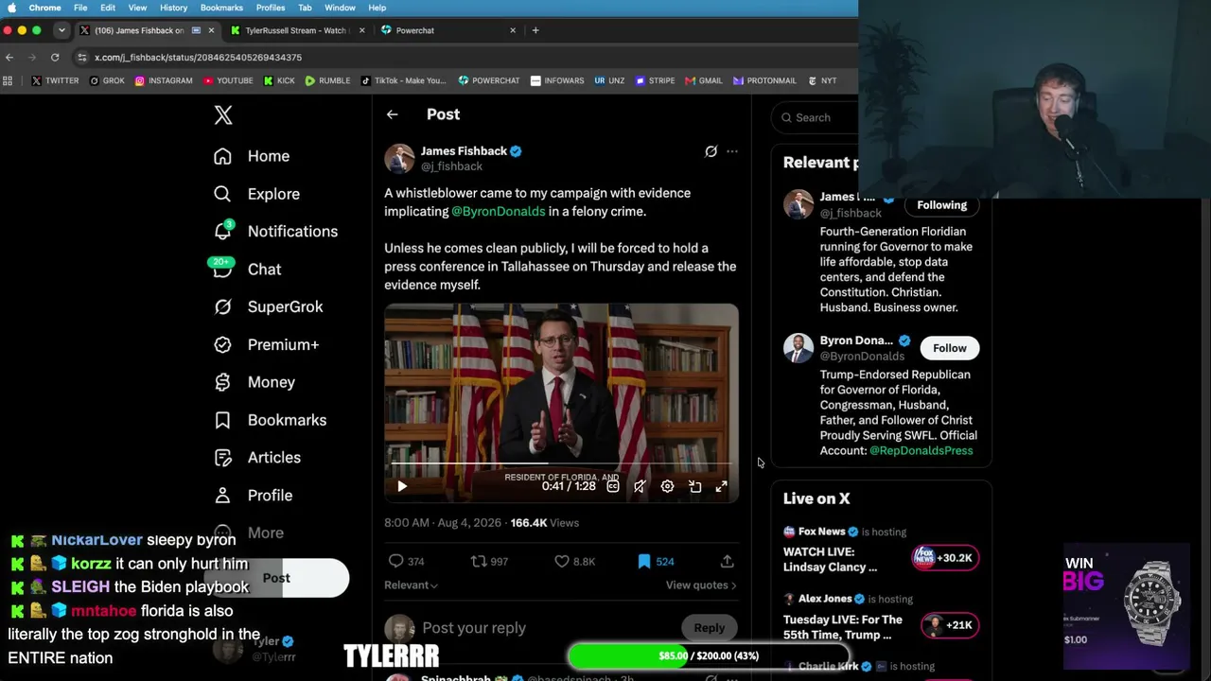This screenshot has width=1211, height=681.
Task: Go back in browser history
Action: pos(9,58)
